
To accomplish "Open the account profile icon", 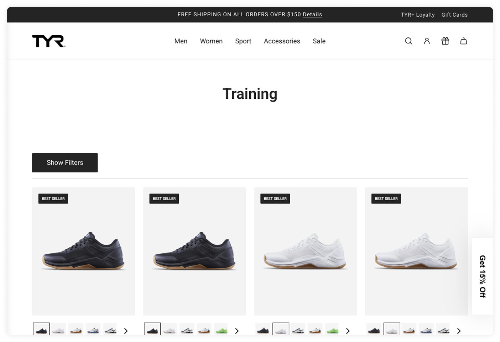I will (427, 41).
